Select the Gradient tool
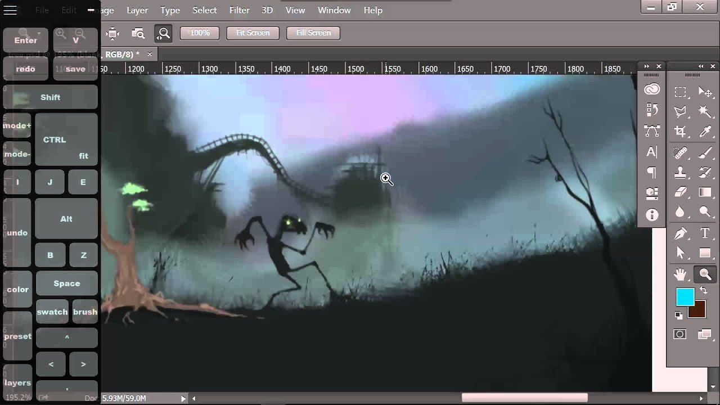The width and height of the screenshot is (720, 405). click(705, 192)
